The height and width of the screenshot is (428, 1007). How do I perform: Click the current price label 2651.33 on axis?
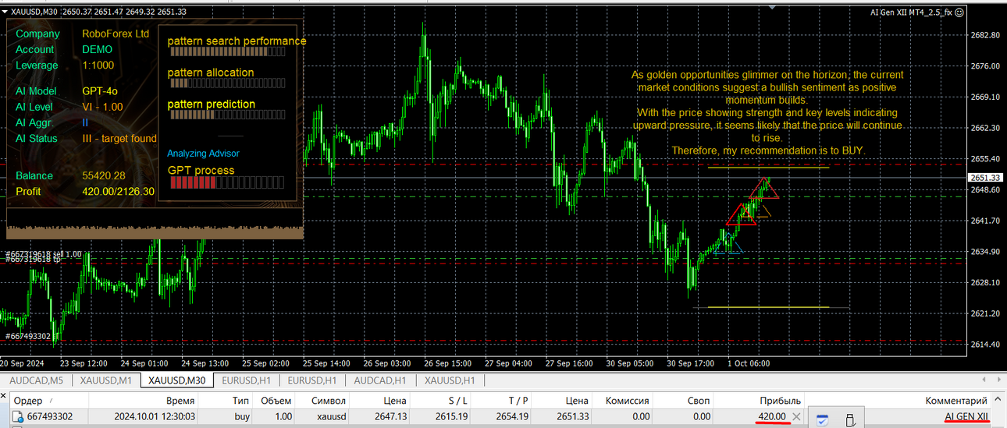click(985, 178)
